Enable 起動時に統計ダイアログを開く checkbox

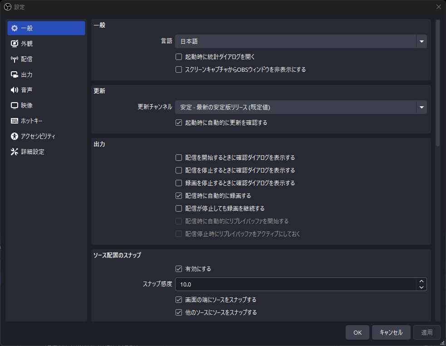(179, 57)
